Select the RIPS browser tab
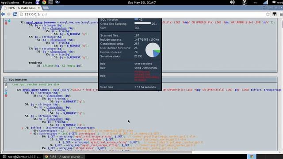Screen dimensions: 283x159 tap(21, 8)
